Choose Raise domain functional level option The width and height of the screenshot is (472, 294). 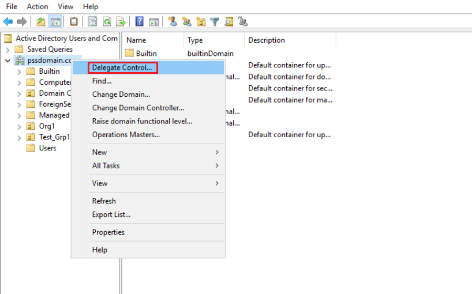pyautogui.click(x=142, y=121)
